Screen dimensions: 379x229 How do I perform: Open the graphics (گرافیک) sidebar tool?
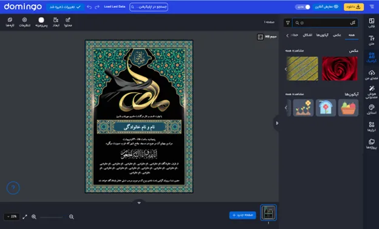[x=372, y=58]
